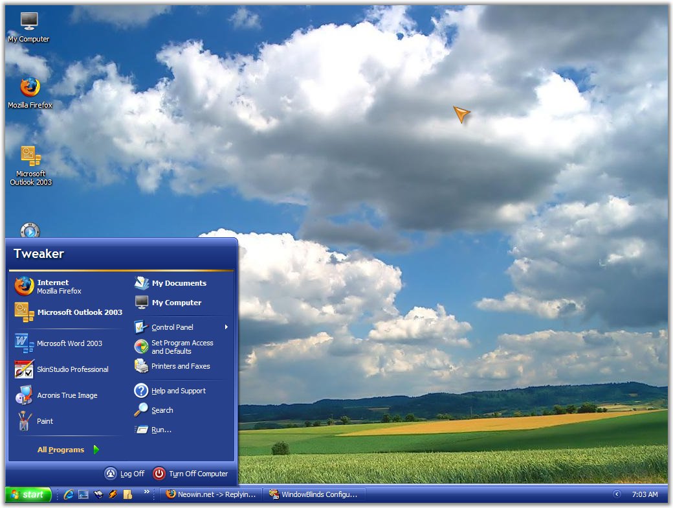The width and height of the screenshot is (673, 508).
Task: Click the Winamp lightning quick launch icon
Action: 113,494
